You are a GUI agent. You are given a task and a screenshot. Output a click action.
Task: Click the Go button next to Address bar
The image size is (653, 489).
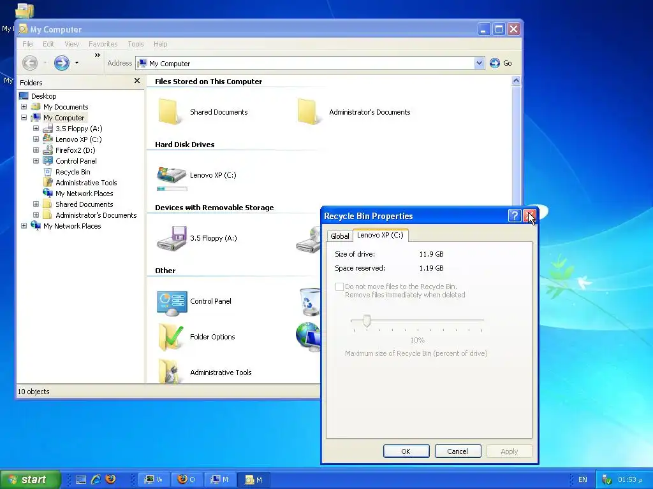tap(501, 63)
